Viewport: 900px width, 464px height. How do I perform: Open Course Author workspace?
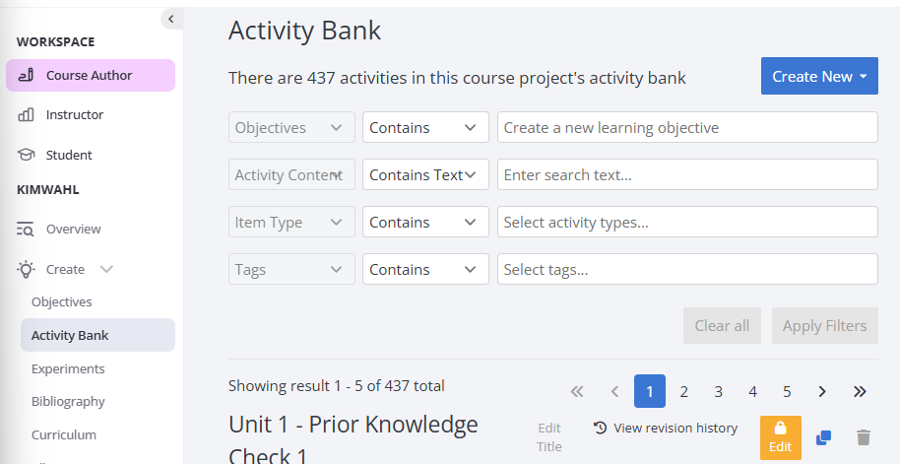[91, 75]
